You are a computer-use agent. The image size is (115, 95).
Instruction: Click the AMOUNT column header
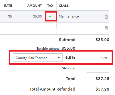point(34,6)
